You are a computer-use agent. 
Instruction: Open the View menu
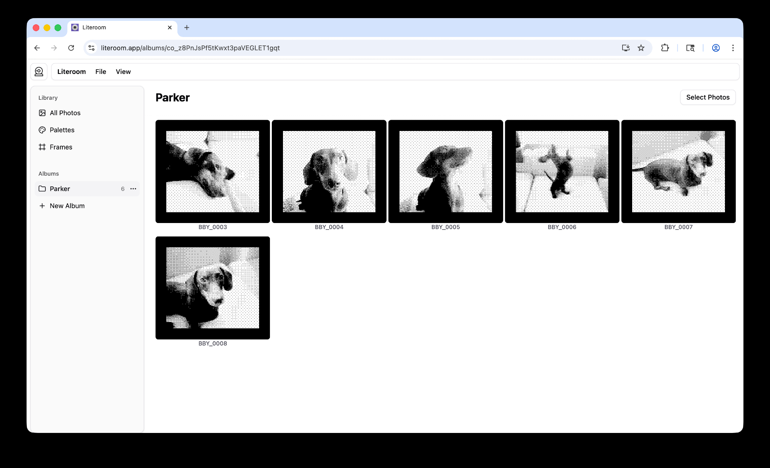pyautogui.click(x=123, y=72)
